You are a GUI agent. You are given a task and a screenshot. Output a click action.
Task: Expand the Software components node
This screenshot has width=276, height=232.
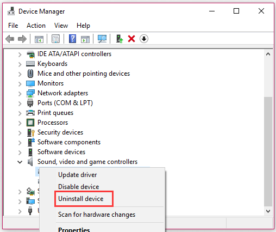coord(20,143)
